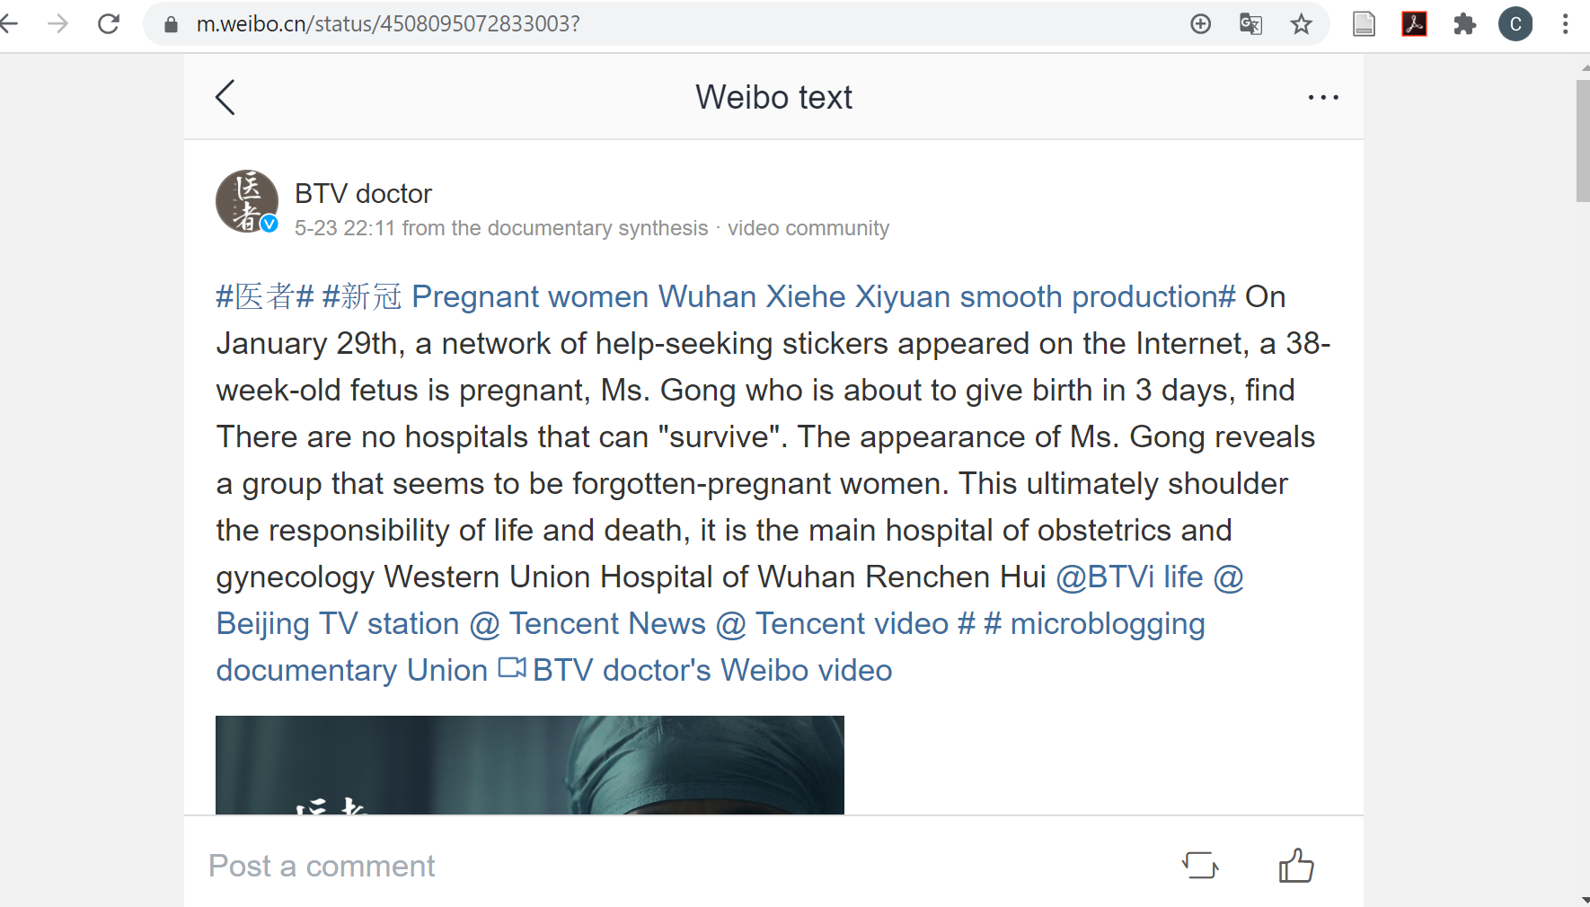Image resolution: width=1590 pixels, height=907 pixels.
Task: Go back using the Weibo back chevron
Action: tap(225, 97)
